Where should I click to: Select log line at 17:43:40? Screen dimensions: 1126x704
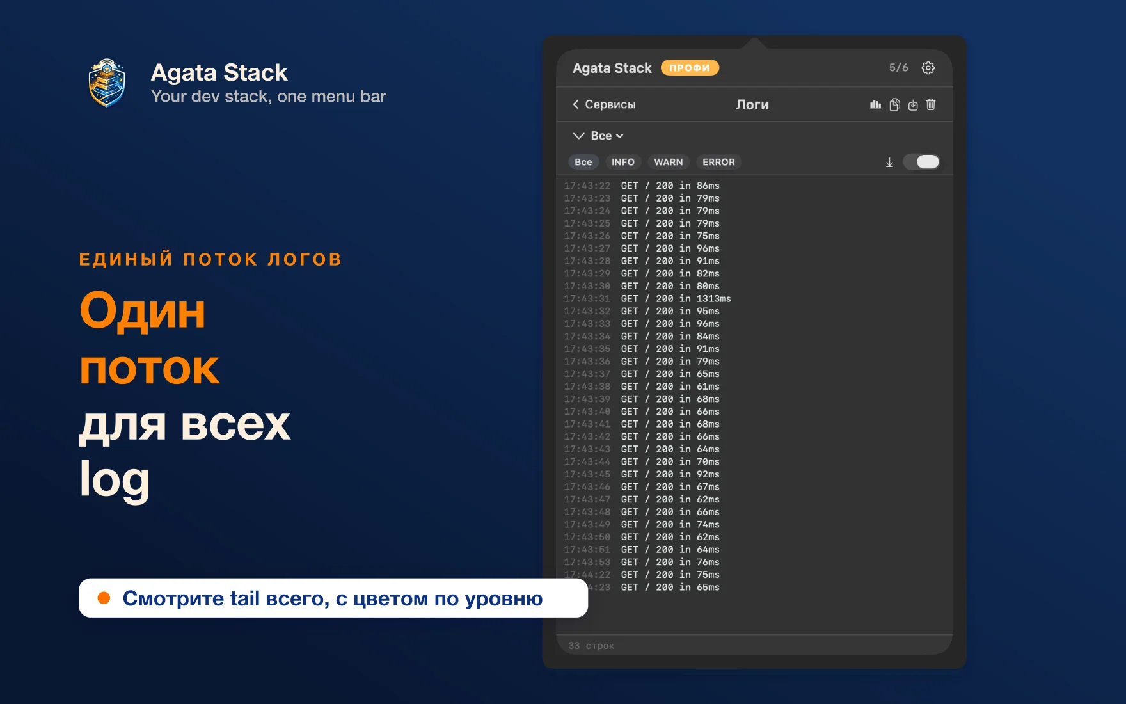click(x=642, y=412)
